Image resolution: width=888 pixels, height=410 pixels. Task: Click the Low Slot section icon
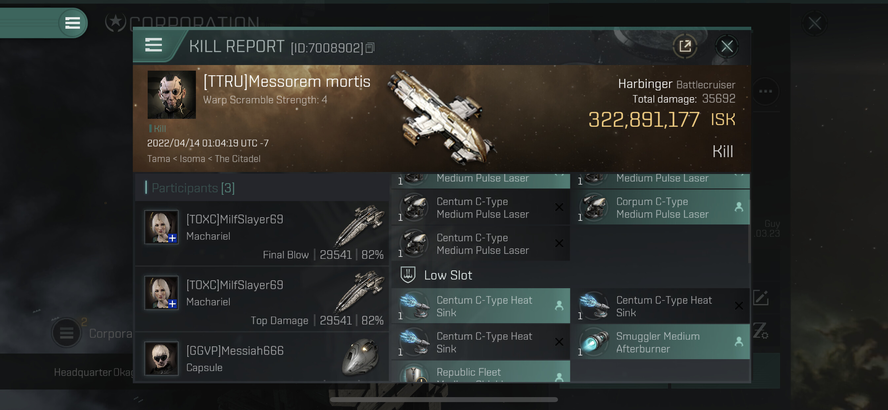408,275
